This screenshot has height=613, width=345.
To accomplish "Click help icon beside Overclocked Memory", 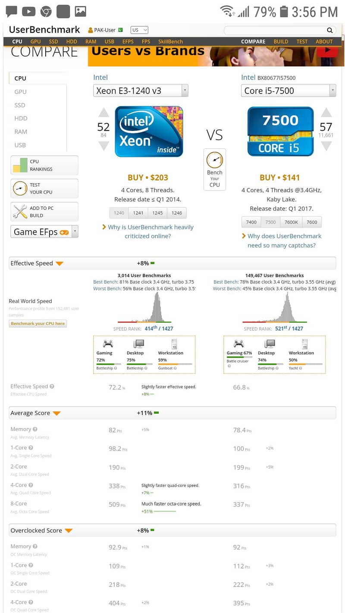I will (x=35, y=547).
